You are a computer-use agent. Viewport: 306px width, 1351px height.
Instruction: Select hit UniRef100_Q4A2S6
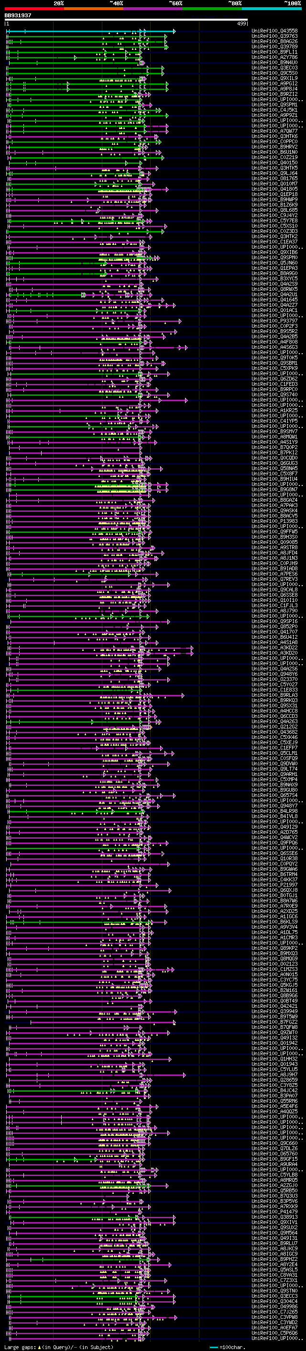tap(274, 669)
